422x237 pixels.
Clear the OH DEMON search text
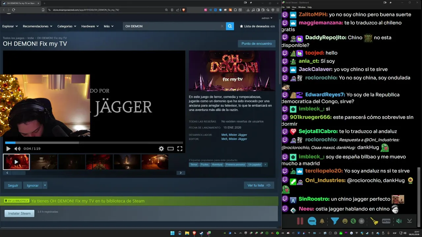pos(222,26)
